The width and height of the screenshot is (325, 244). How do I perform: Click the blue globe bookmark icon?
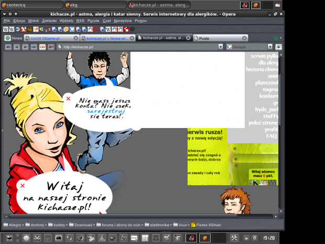(x=18, y=29)
